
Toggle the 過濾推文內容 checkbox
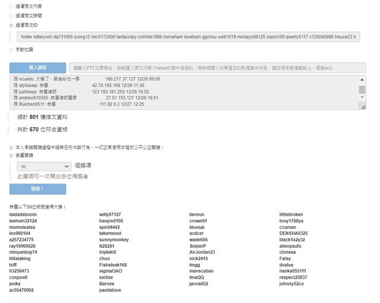click(x=11, y=7)
